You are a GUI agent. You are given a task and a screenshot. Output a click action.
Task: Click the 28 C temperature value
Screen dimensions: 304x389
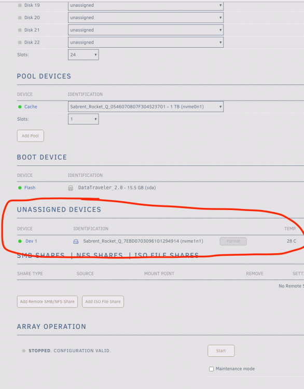coord(292,241)
